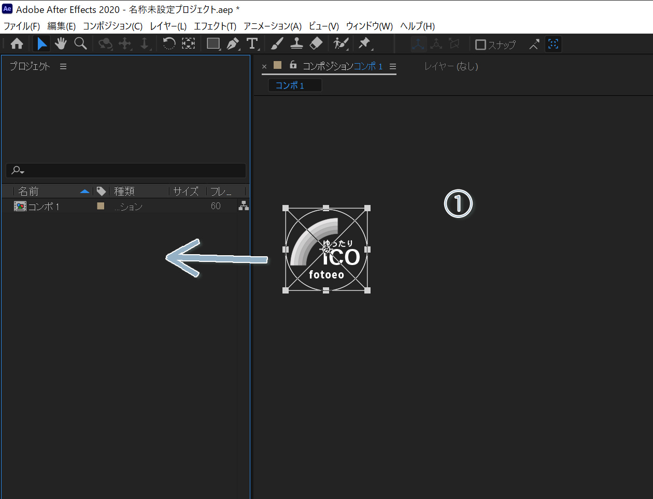Toggle sort order arrow on 名前 column
This screenshot has height=499, width=653.
click(85, 191)
